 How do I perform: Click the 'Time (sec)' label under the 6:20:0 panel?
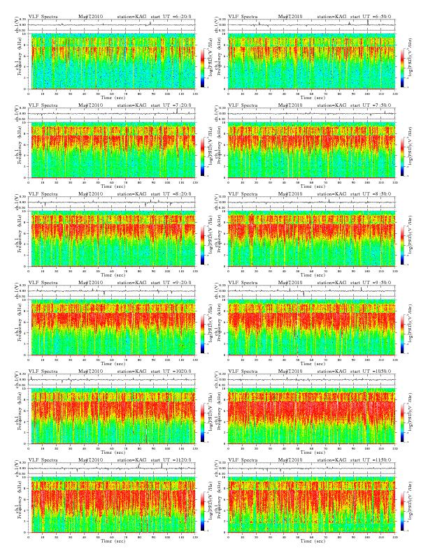pyautogui.click(x=113, y=97)
